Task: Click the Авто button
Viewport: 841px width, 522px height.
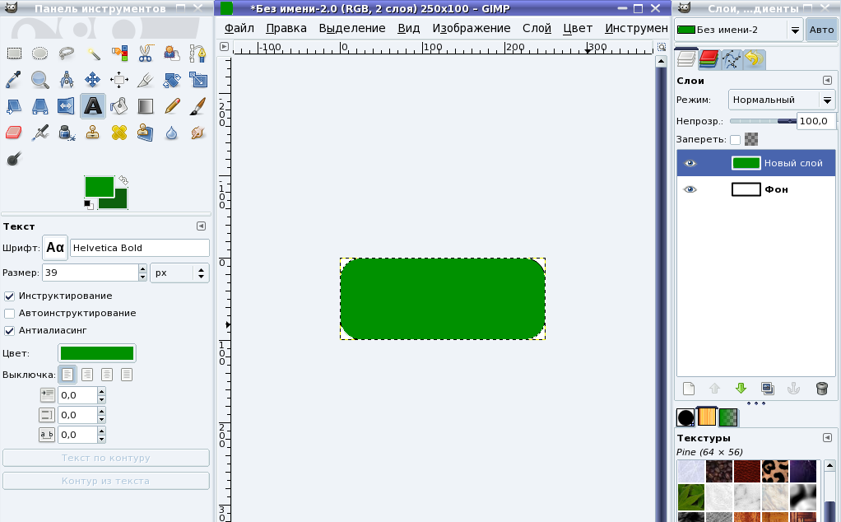Action: (x=821, y=30)
